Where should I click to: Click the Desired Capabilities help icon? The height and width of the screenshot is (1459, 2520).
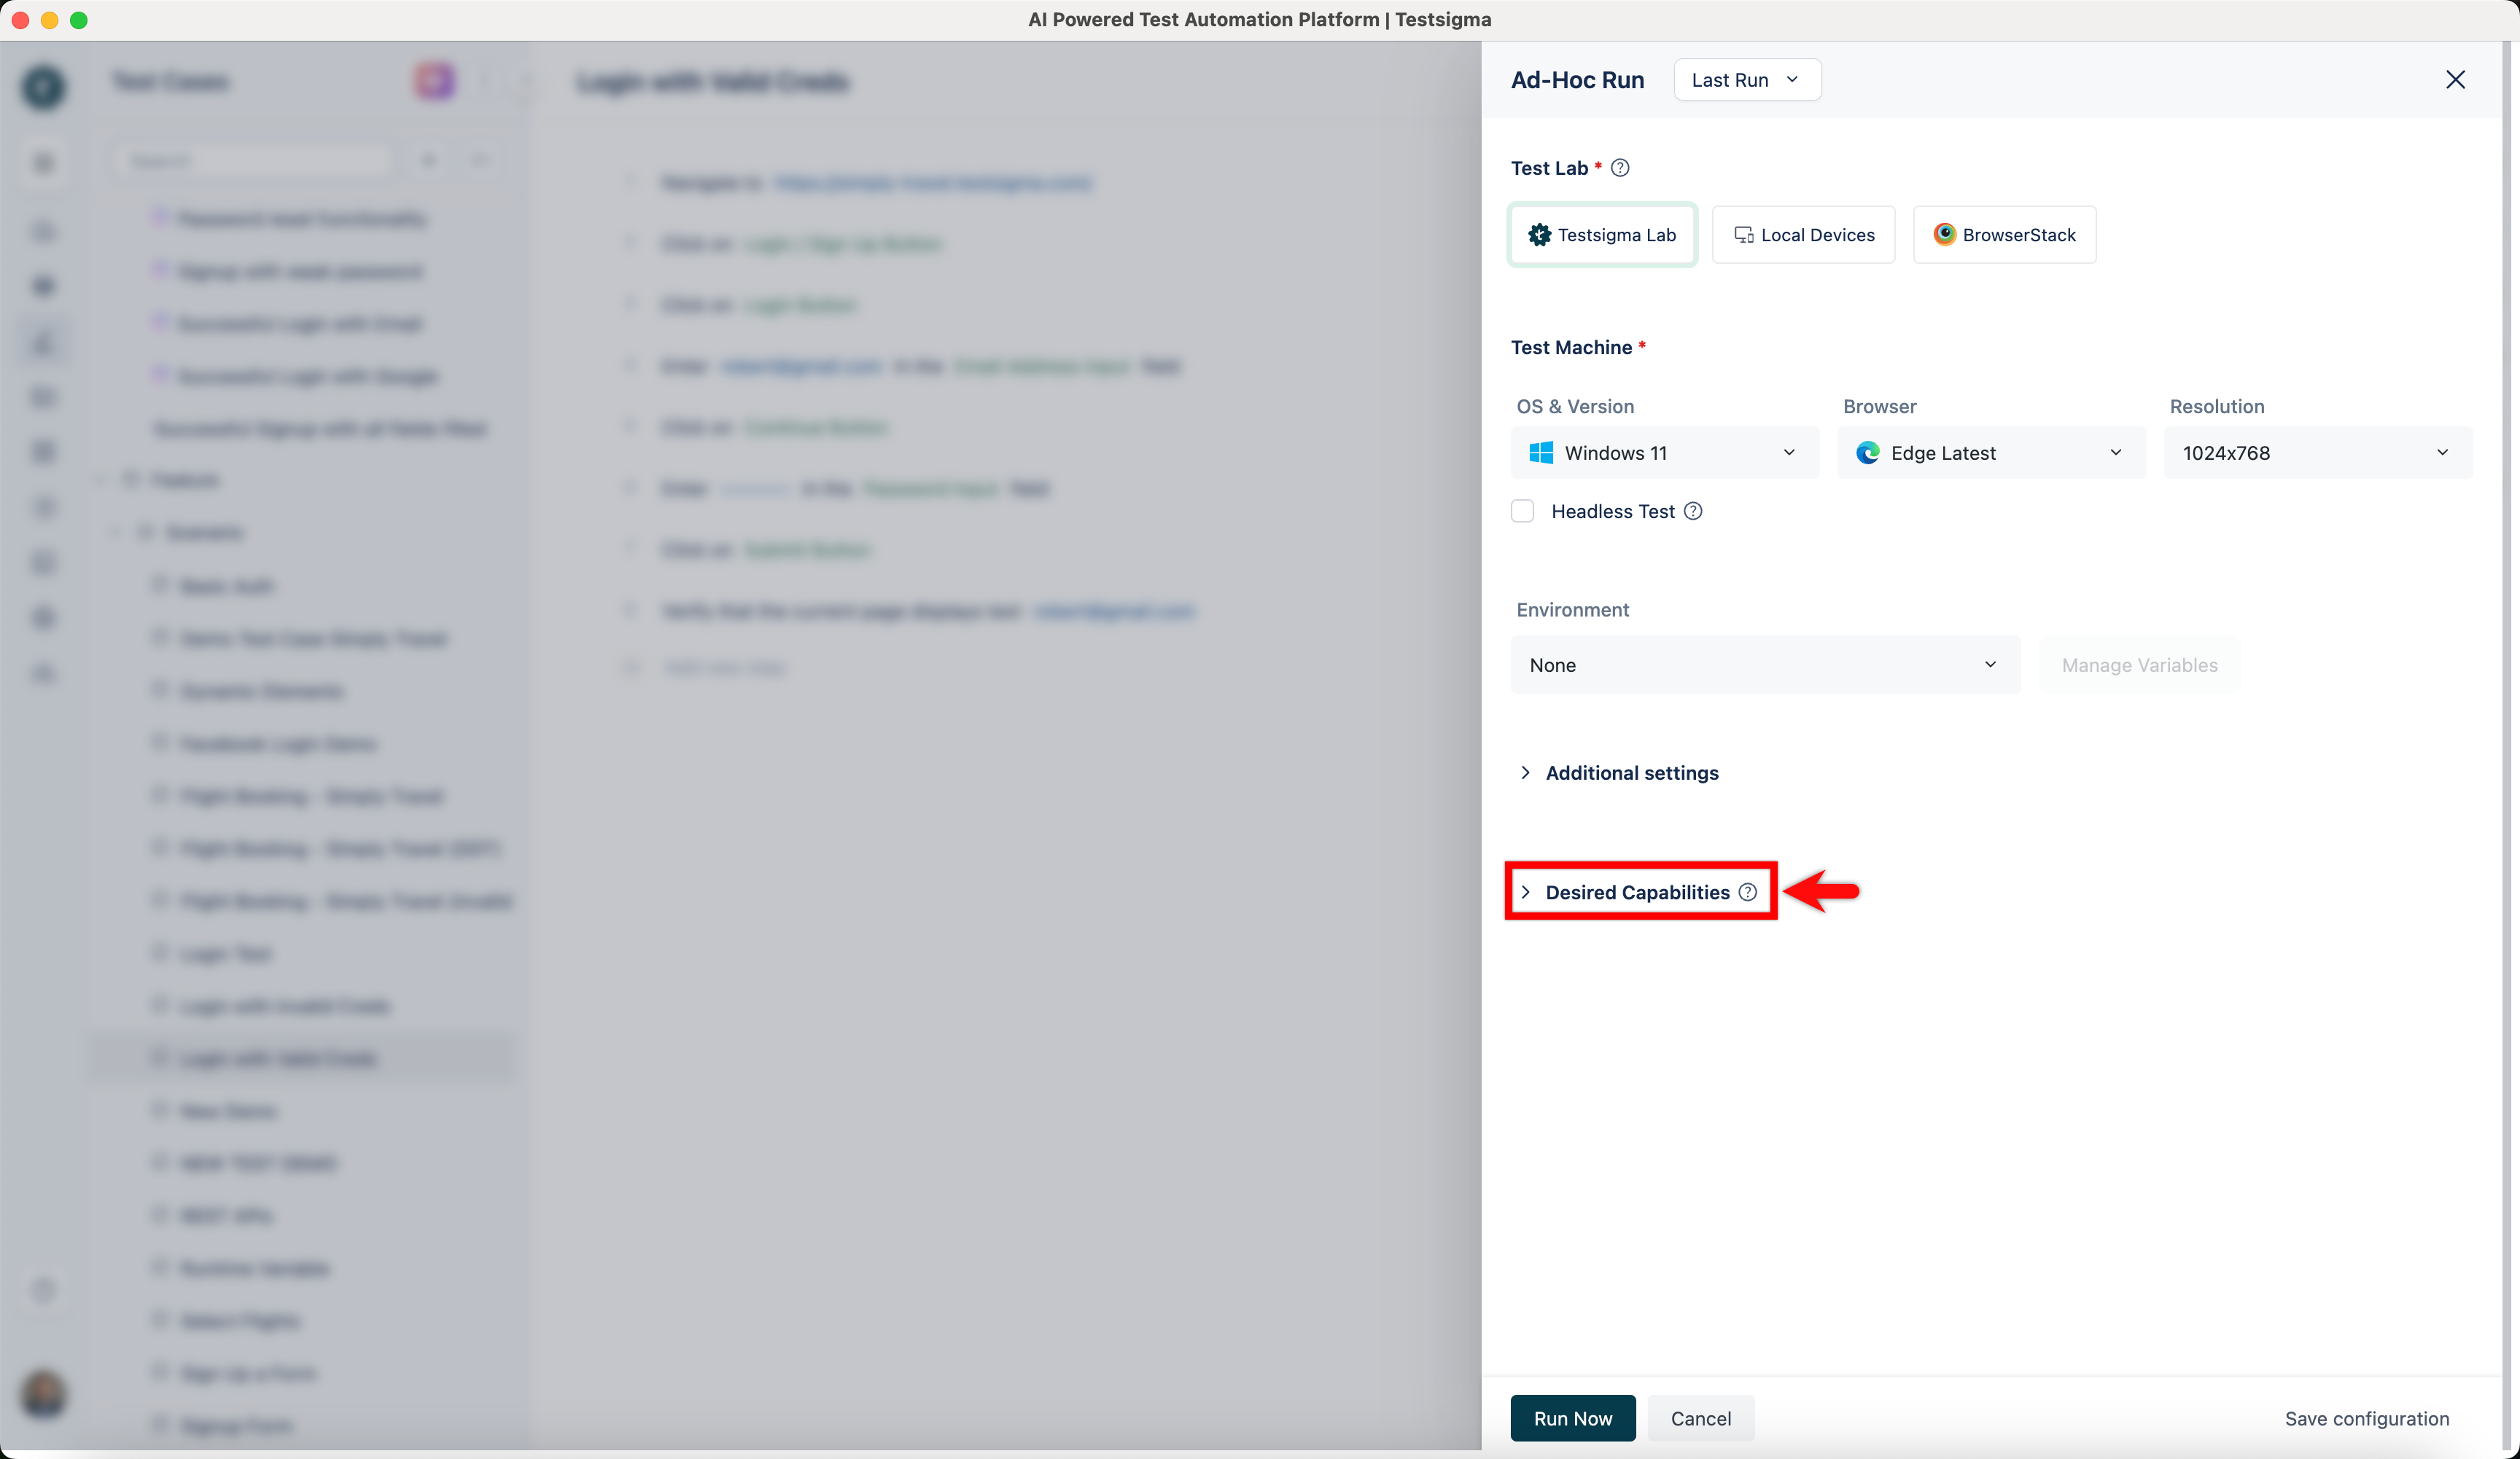pyautogui.click(x=1747, y=893)
